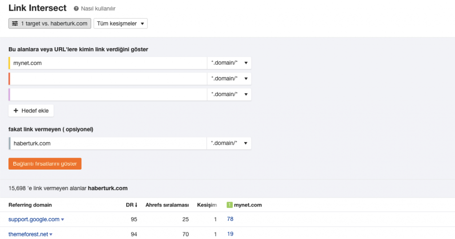Expand themeforest.net row caret
The height and width of the screenshot is (239, 455).
click(51, 235)
